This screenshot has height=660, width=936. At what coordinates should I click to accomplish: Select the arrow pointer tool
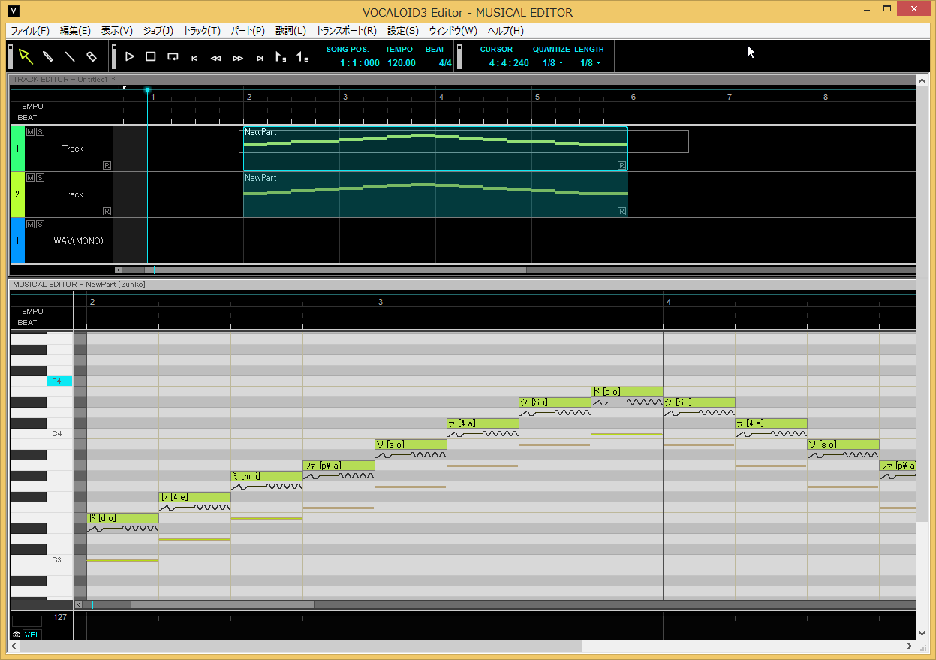(x=26, y=56)
